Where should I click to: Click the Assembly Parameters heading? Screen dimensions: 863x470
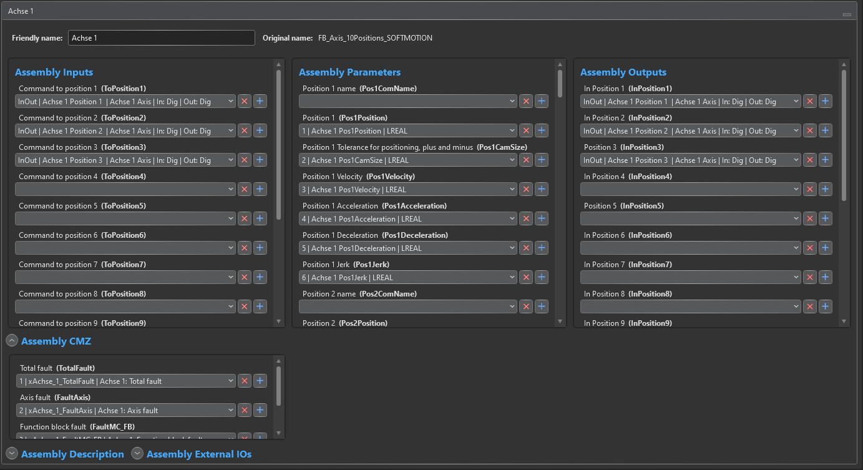[x=349, y=72]
